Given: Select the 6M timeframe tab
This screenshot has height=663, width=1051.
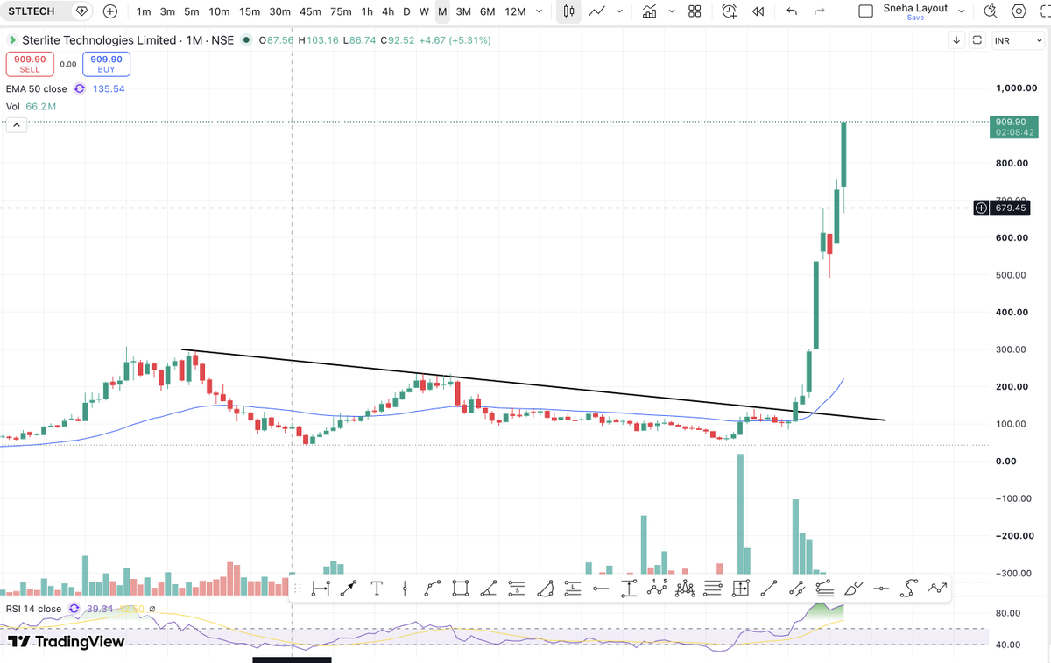Looking at the screenshot, I should pos(488,11).
